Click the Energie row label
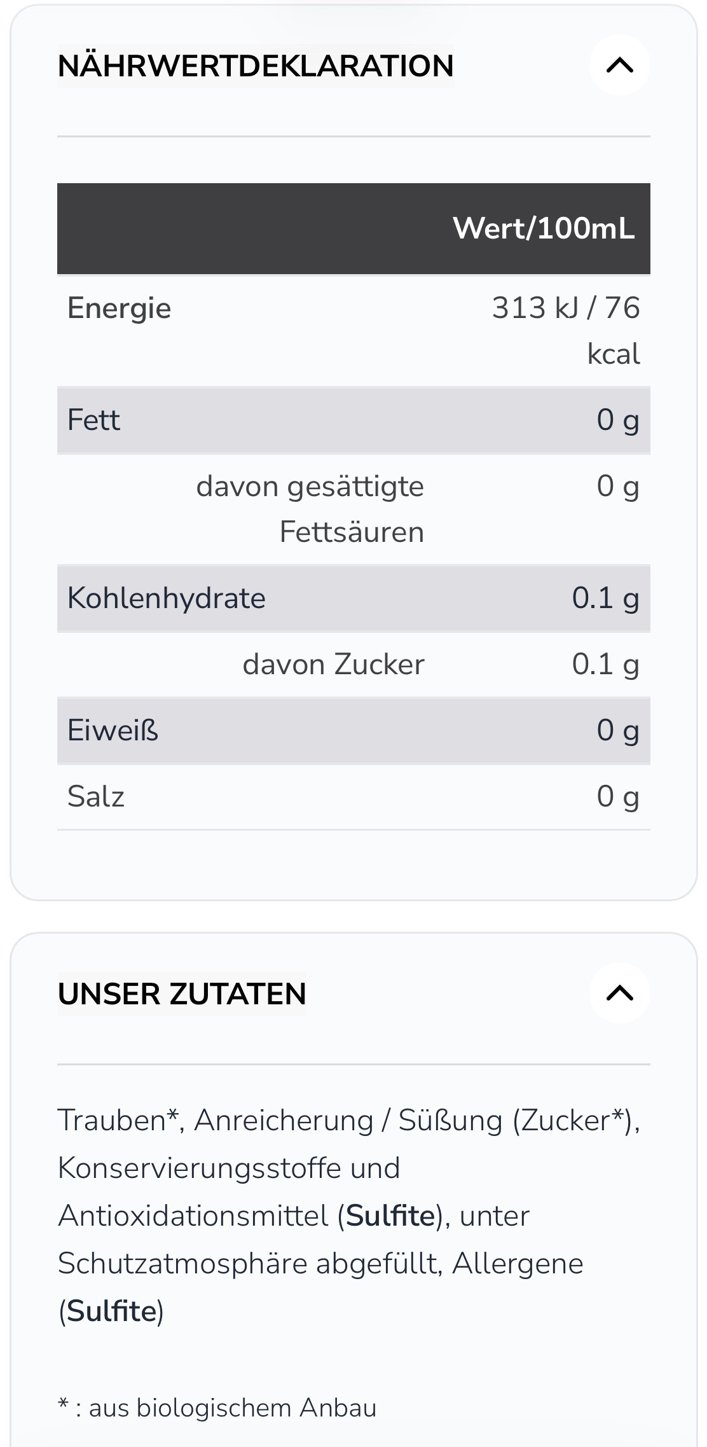Screen dimensions: 707x1447 pyautogui.click(x=120, y=308)
